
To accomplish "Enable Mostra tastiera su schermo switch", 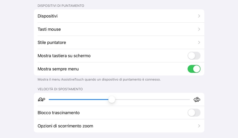I will pos(194,56).
